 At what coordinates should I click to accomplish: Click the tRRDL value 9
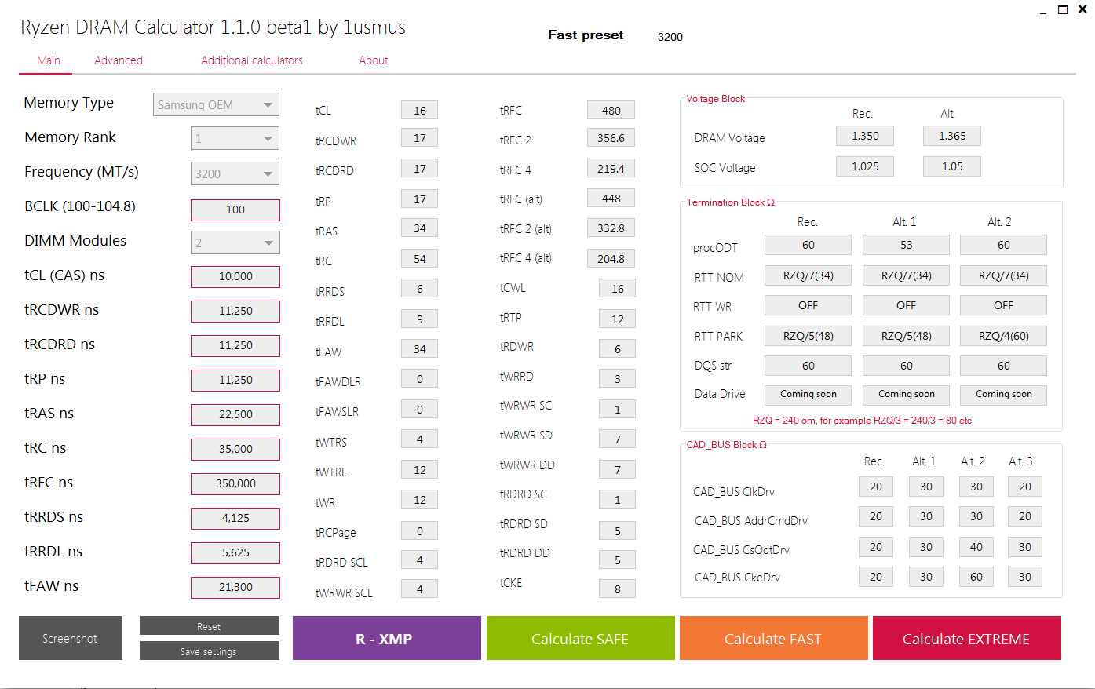pos(420,319)
